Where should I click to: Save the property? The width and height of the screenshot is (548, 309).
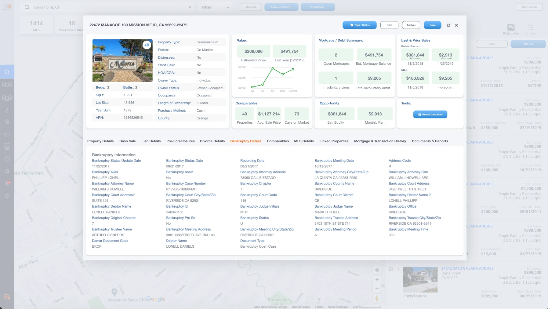(433, 25)
